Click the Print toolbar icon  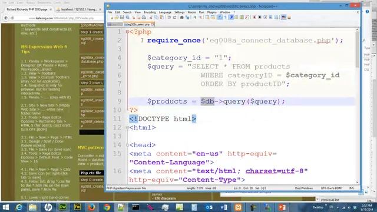tap(144, 17)
